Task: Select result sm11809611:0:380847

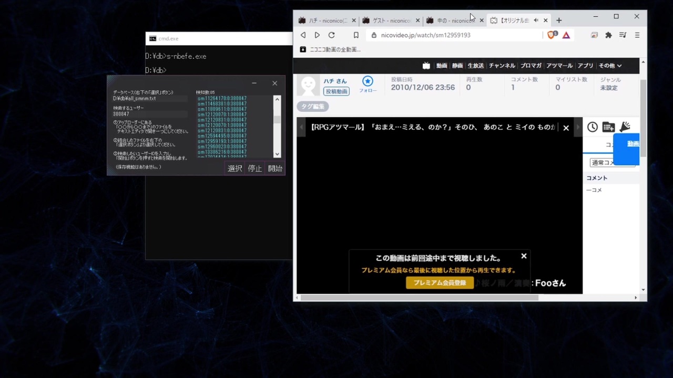Action: click(x=222, y=109)
